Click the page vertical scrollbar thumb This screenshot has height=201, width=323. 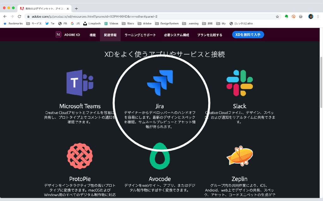[321, 83]
